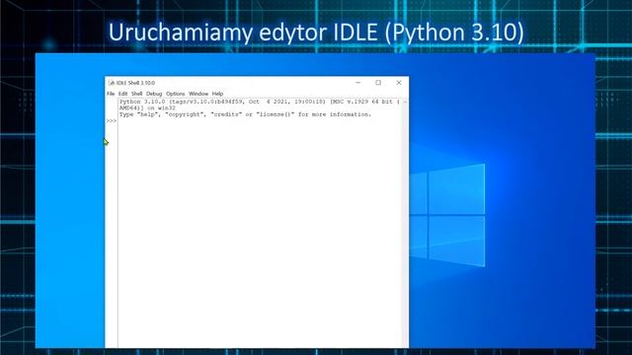Minimize the IDLE Shell window
Viewport: 632px width, 355px height.
pos(357,83)
